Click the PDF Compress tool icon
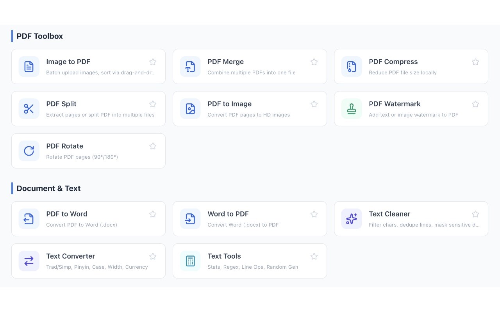500x312 pixels. (x=352, y=66)
